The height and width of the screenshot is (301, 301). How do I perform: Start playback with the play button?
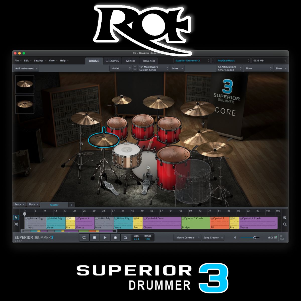[x=105, y=238]
